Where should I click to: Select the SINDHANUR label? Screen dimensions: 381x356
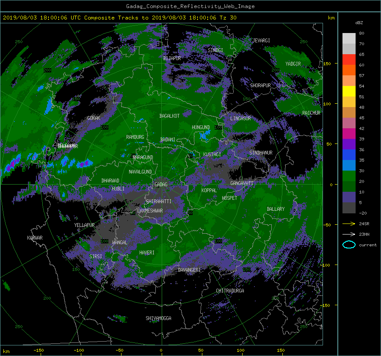click(x=261, y=153)
